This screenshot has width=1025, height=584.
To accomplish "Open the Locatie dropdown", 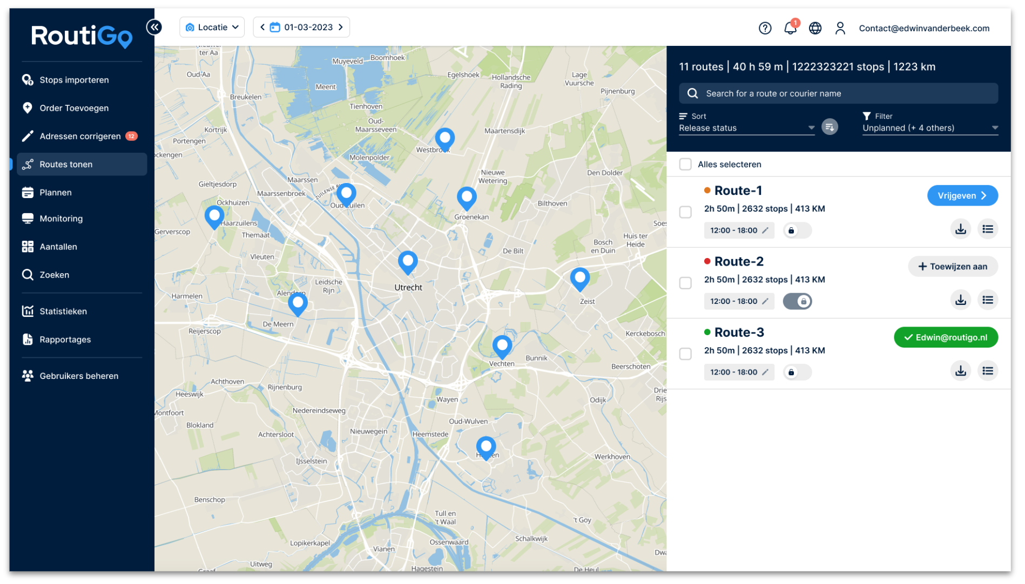I will [x=212, y=27].
